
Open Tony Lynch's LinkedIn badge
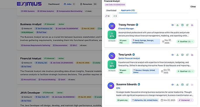[133, 54]
